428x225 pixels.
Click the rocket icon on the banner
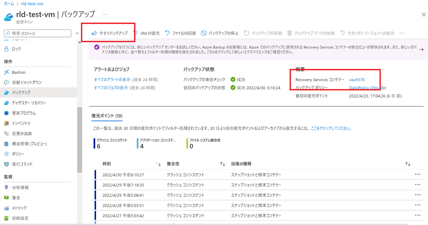click(97, 47)
